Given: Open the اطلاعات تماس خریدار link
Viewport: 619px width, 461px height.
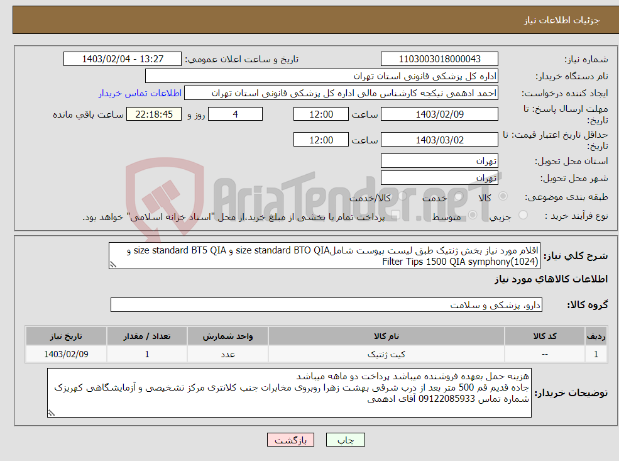Looking at the screenshot, I should click(x=140, y=93).
